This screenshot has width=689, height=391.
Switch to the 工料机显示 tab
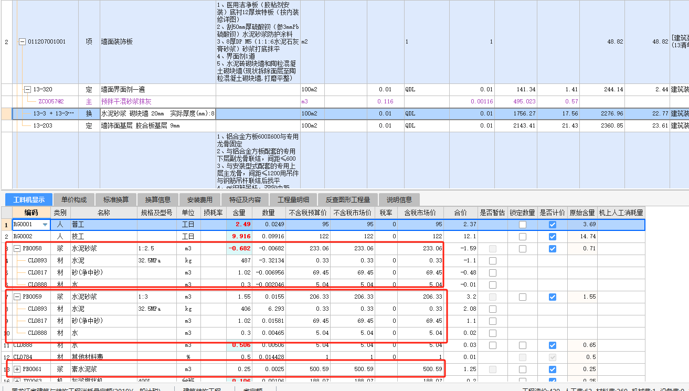pos(29,199)
